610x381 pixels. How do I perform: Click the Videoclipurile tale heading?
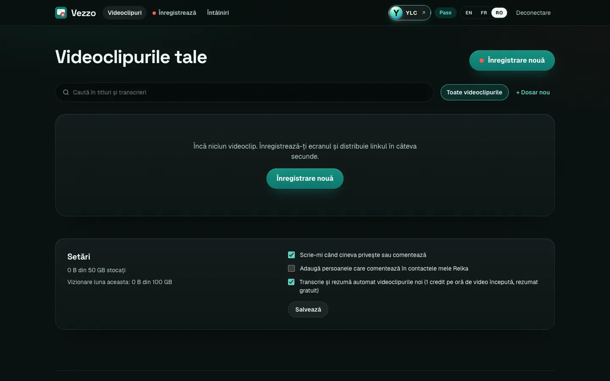131,57
